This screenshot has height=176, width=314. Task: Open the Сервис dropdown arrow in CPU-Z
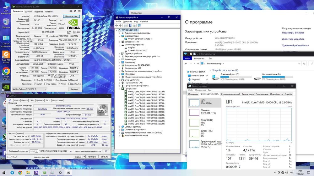pos(84,157)
